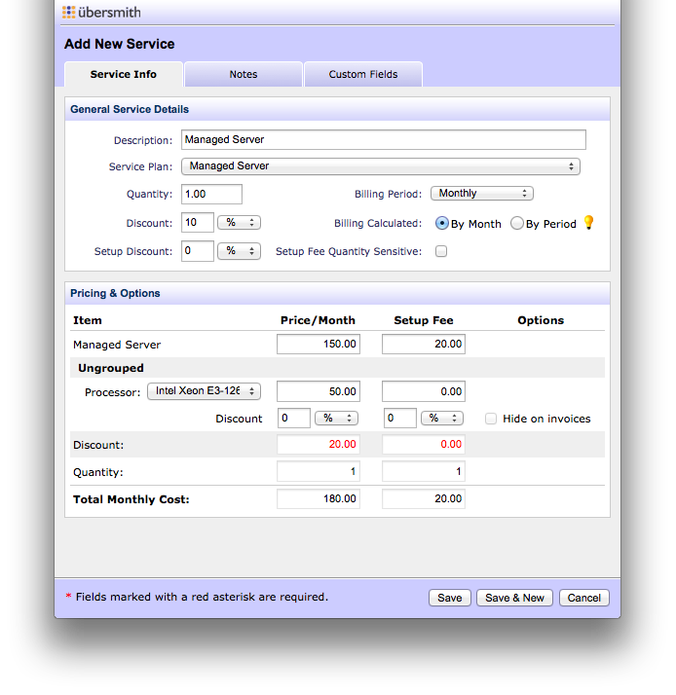676x695 pixels.
Task: Open the Setup Discount unit dropdown
Action: 239,251
